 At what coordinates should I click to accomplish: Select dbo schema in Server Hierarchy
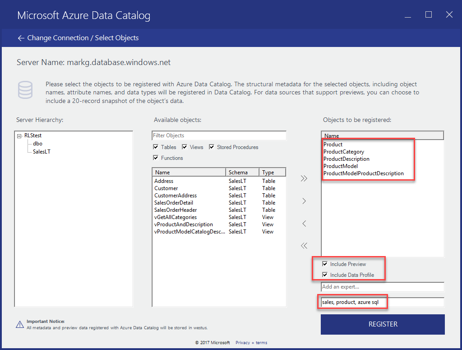point(38,144)
